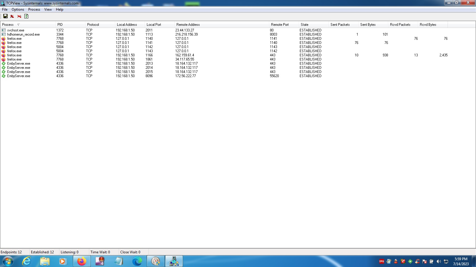This screenshot has width=476, height=267.
Task: Click the Action Center flag tray icon
Action: pos(425,261)
